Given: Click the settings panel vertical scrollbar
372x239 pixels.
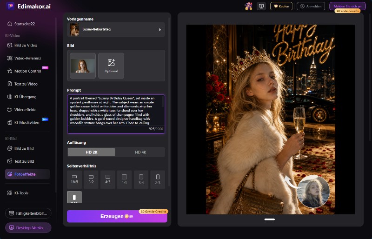Looking at the screenshot, I should (169, 102).
